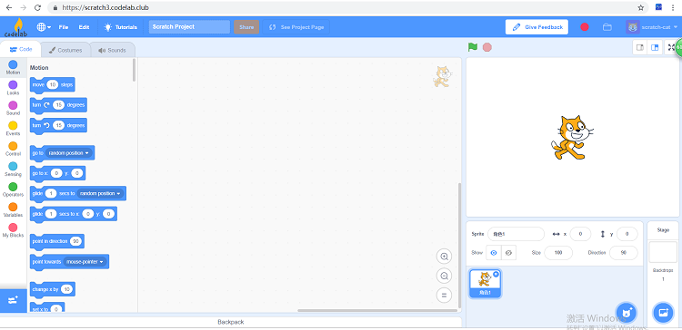The image size is (682, 330).
Task: Switch to large stage layout
Action: pyautogui.click(x=655, y=48)
